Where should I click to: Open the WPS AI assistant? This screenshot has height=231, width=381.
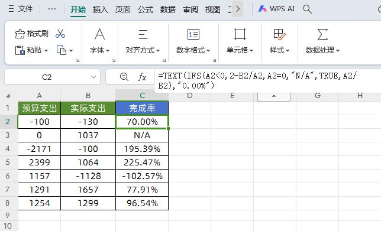(x=276, y=9)
